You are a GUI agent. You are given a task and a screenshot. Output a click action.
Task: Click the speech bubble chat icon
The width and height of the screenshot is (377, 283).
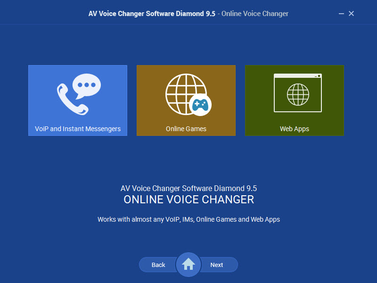(87, 86)
